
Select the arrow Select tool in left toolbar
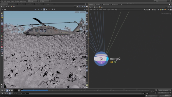pos(2,21)
